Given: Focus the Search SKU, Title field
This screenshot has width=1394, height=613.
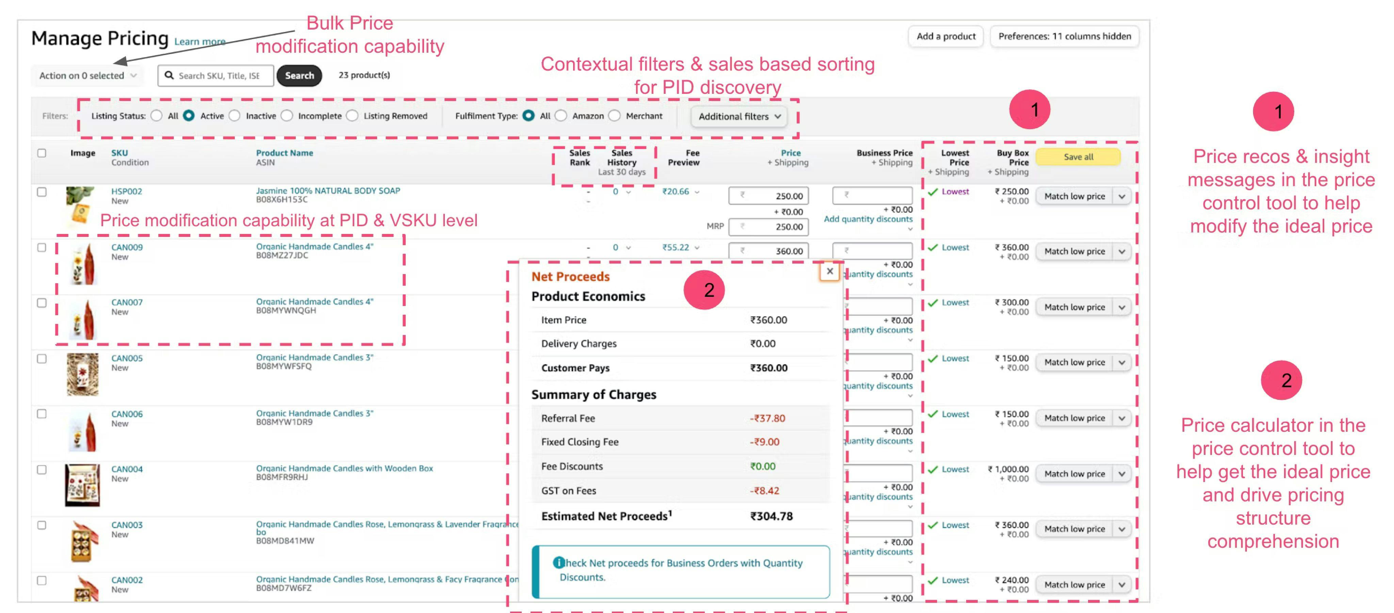Looking at the screenshot, I should 216,76.
